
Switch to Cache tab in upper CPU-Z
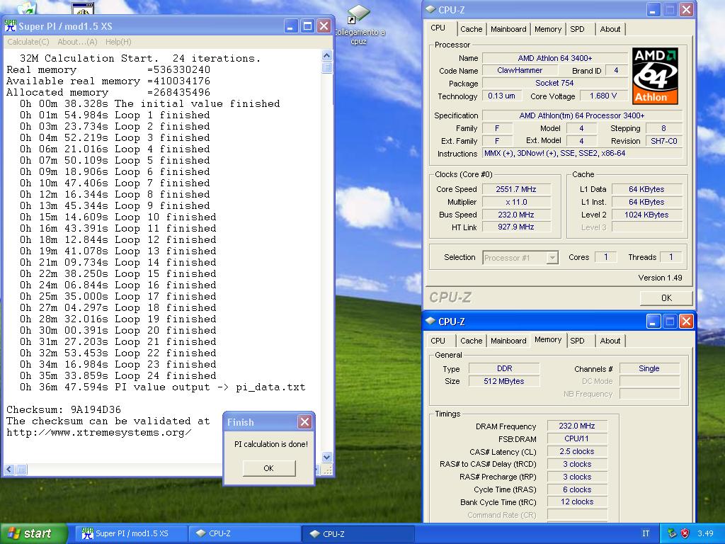pyautogui.click(x=471, y=29)
